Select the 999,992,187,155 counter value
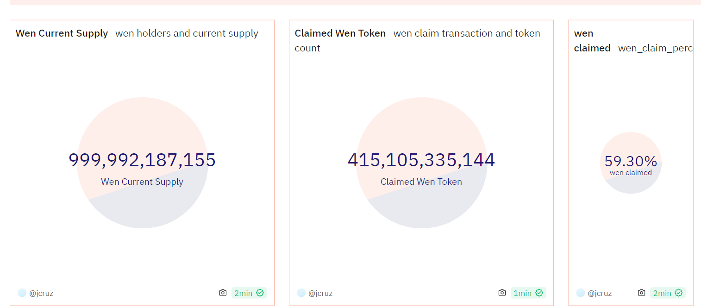The image size is (701, 308). point(142,160)
